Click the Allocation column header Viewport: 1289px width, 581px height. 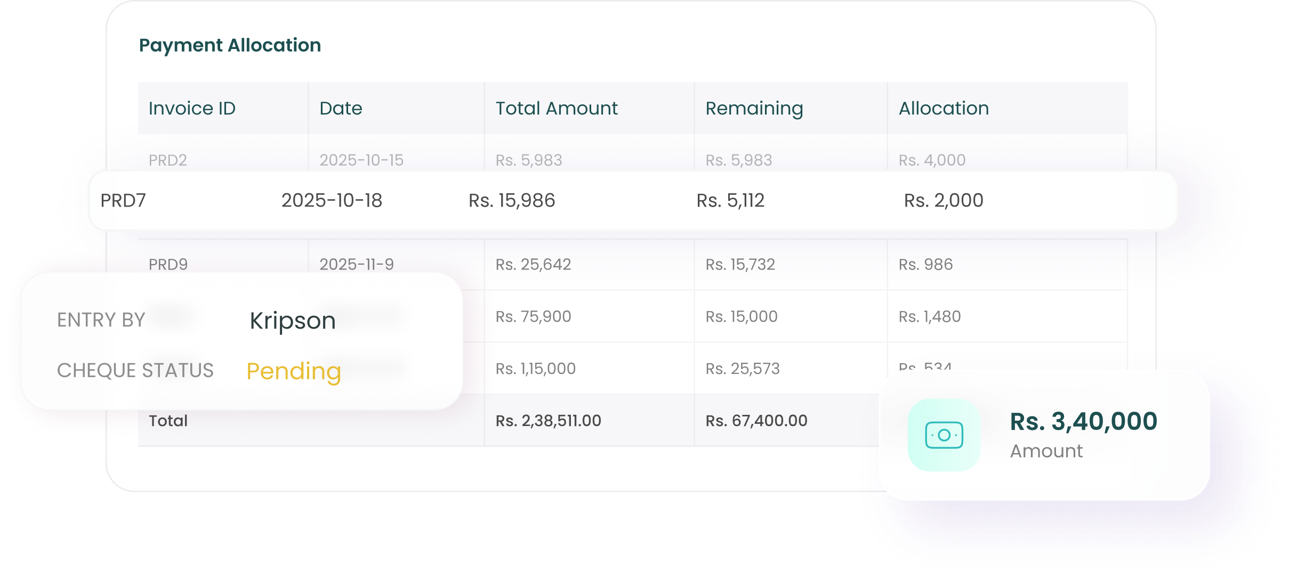point(944,108)
